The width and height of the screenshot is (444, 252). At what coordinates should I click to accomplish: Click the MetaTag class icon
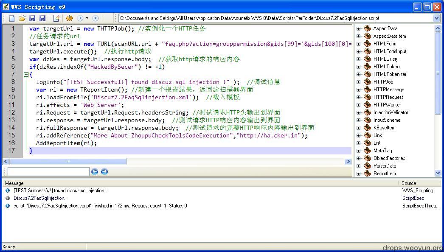[368, 151]
